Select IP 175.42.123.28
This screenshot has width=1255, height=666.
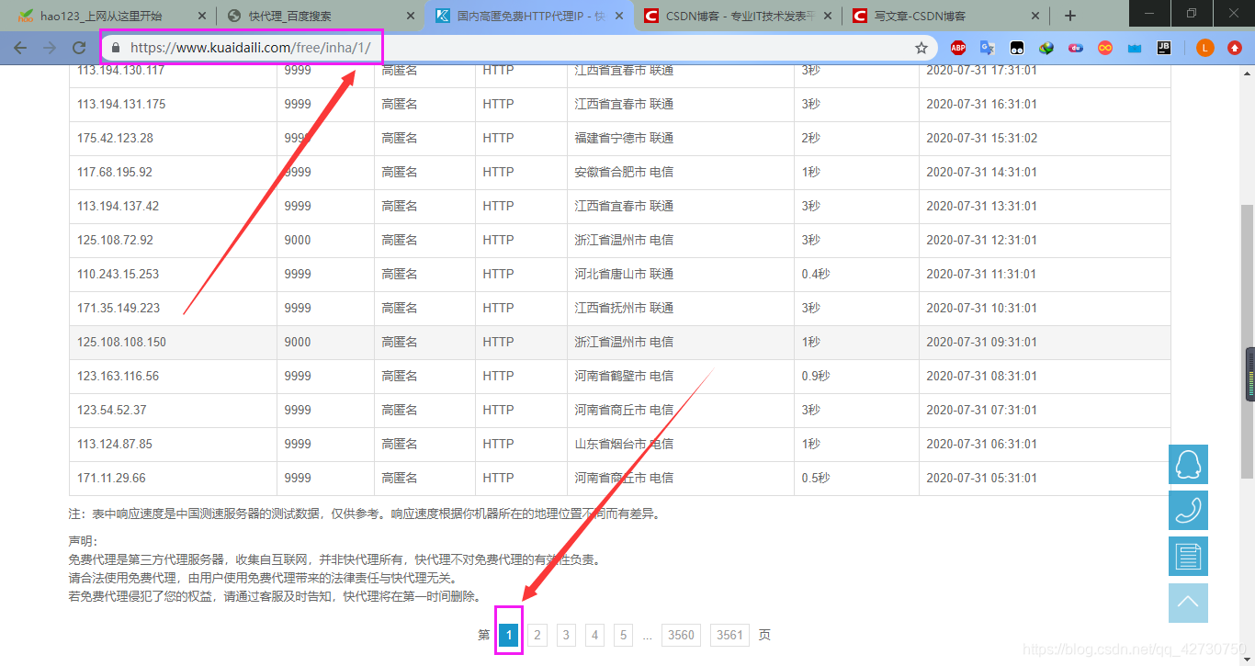pyautogui.click(x=116, y=138)
